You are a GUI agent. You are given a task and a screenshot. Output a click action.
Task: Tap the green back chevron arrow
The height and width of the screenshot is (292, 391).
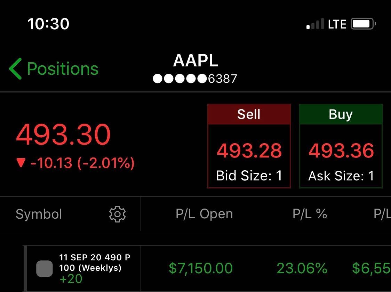tap(15, 69)
